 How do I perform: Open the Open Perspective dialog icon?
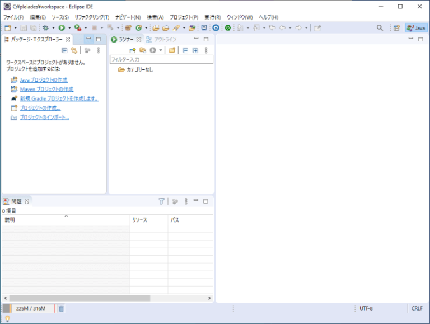tap(396, 27)
